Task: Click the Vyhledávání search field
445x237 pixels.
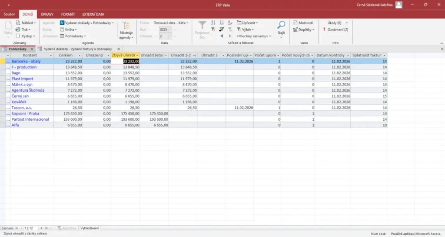Action: pos(90,228)
